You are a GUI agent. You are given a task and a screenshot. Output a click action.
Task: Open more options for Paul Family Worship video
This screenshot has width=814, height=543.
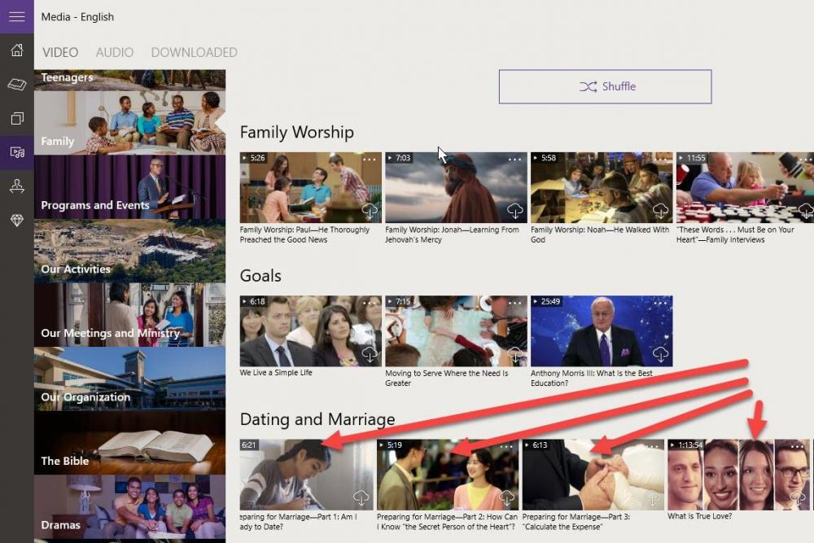pos(370,160)
